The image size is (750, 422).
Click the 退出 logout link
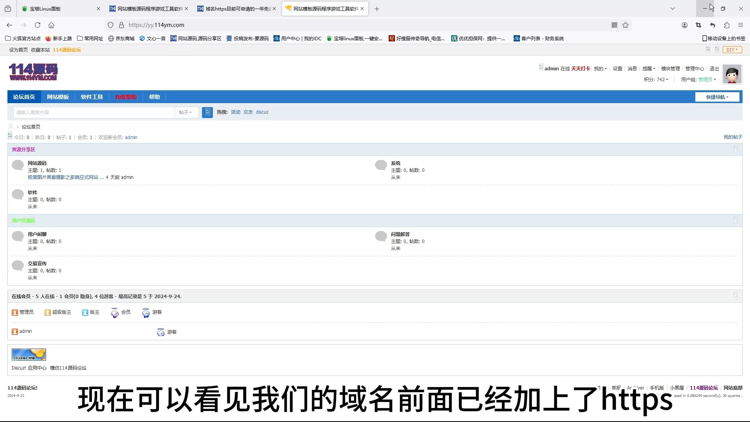point(714,68)
